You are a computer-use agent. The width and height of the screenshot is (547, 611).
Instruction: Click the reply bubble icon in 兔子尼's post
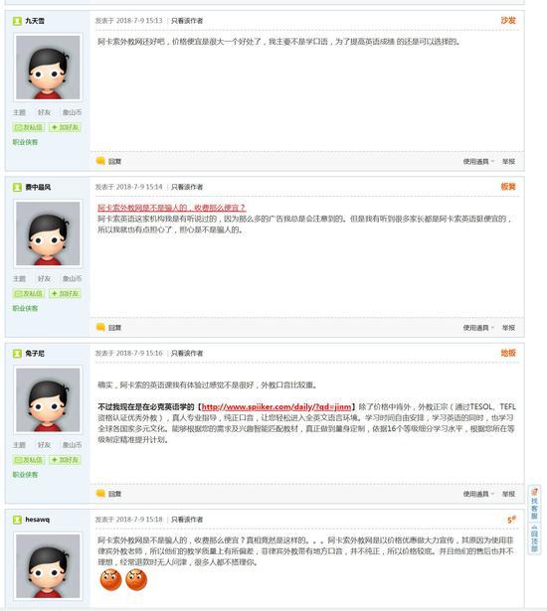pos(100,494)
